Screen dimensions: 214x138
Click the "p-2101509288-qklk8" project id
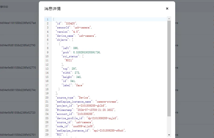(91, 106)
